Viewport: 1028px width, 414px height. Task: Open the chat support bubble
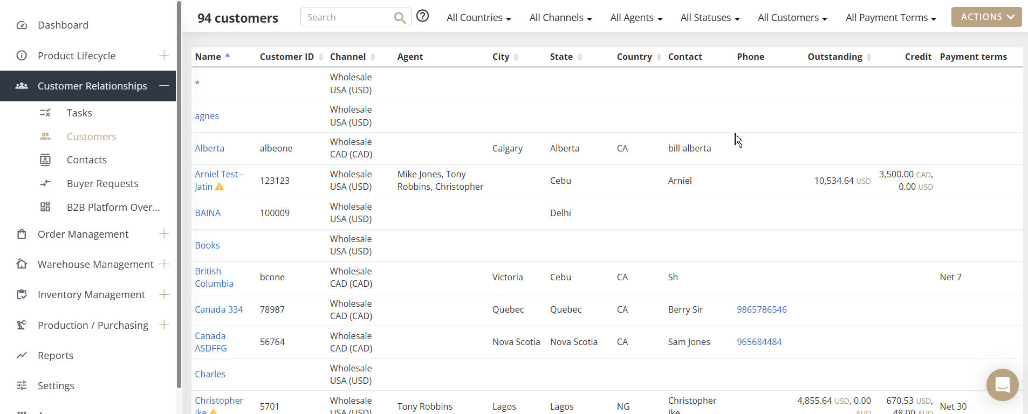point(1002,385)
